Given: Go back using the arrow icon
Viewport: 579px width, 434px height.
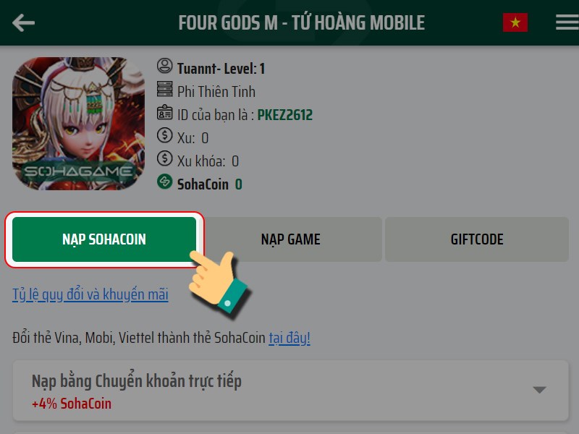Looking at the screenshot, I should click(x=23, y=23).
